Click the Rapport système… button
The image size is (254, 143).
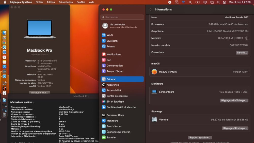pyautogui.click(x=200, y=137)
